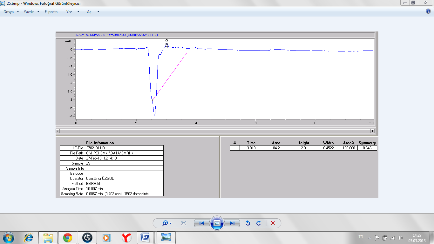Click peak time cell 3.019

251,148
